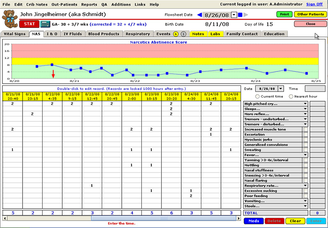Click the Other Patients button
The width and height of the screenshot is (328, 228).
point(310,14)
